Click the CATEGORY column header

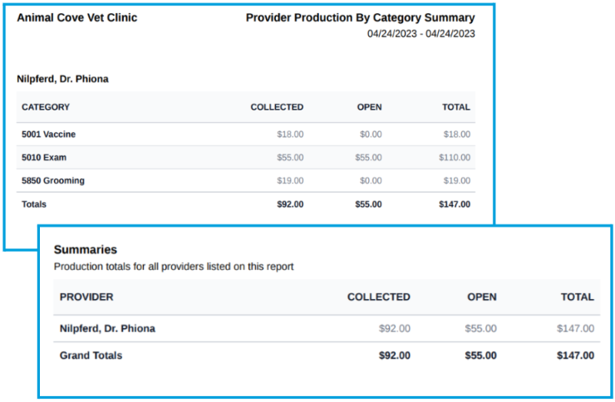46,107
